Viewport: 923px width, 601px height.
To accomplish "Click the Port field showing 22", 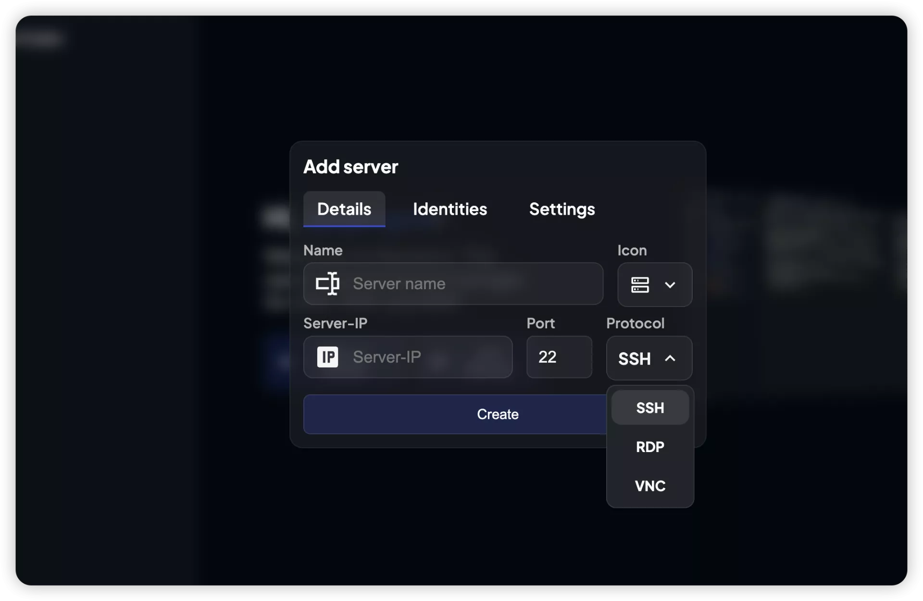I will tap(559, 357).
